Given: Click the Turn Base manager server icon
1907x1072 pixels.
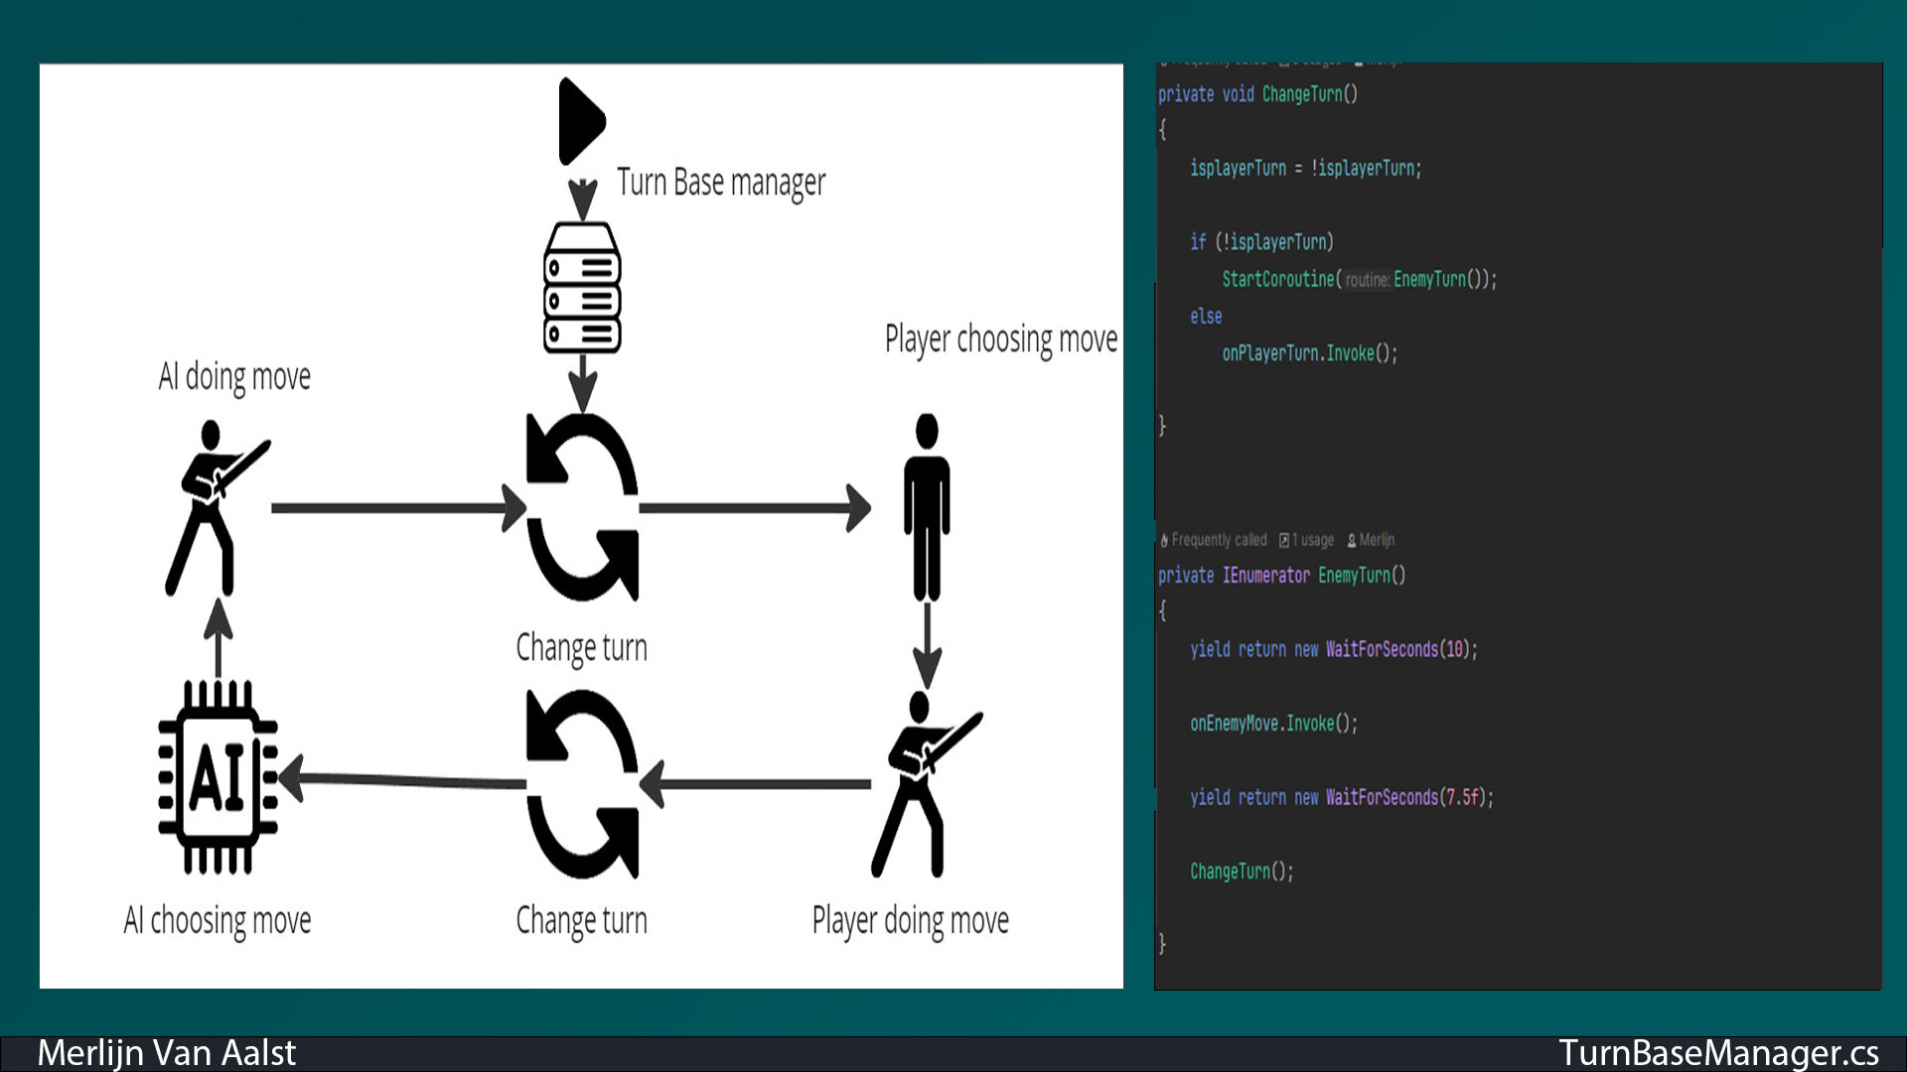Looking at the screenshot, I should (582, 288).
